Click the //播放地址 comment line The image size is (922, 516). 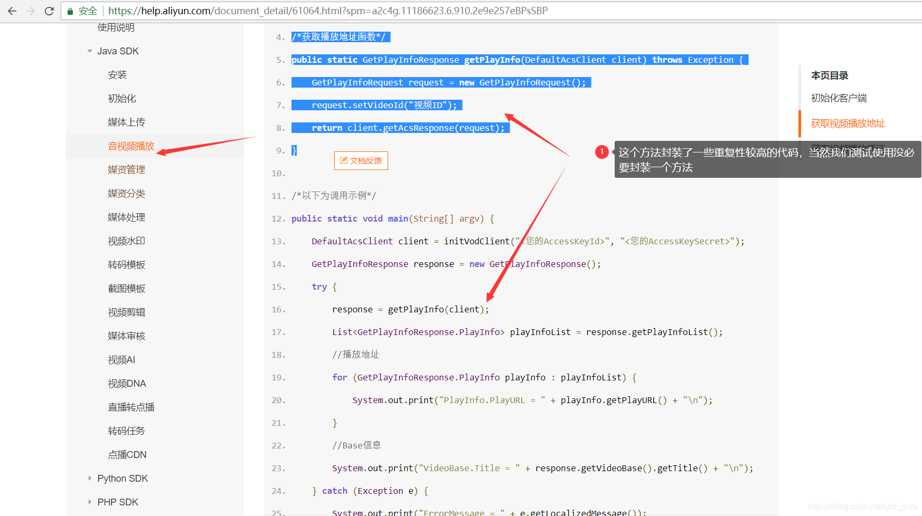(x=355, y=355)
